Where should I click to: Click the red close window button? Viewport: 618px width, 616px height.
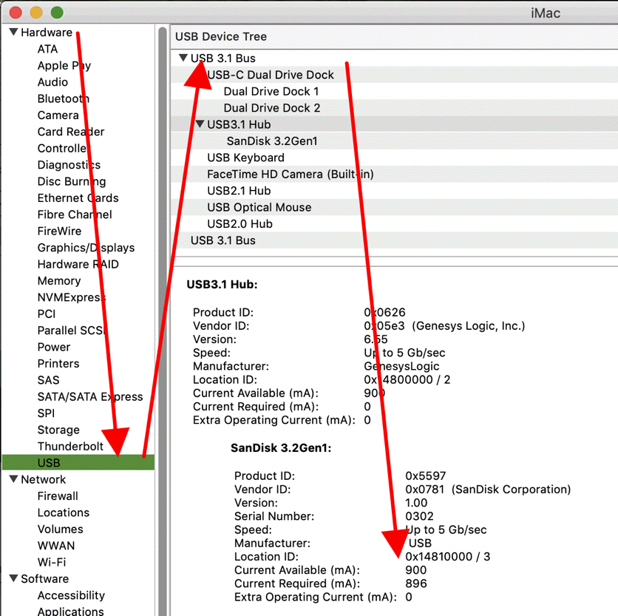(16, 13)
